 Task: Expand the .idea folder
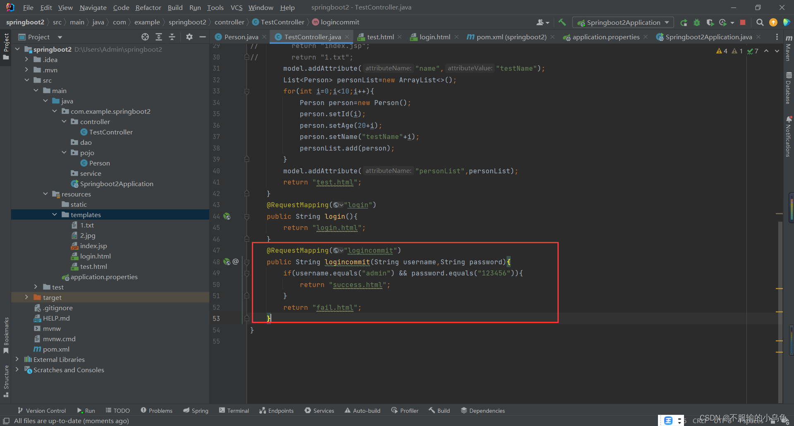pos(26,60)
